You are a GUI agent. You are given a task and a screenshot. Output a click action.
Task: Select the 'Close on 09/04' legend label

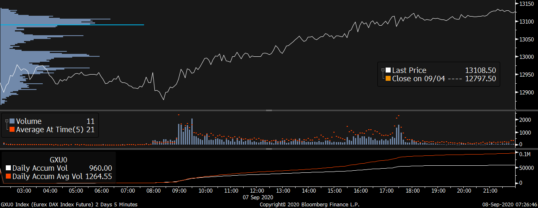coord(418,78)
